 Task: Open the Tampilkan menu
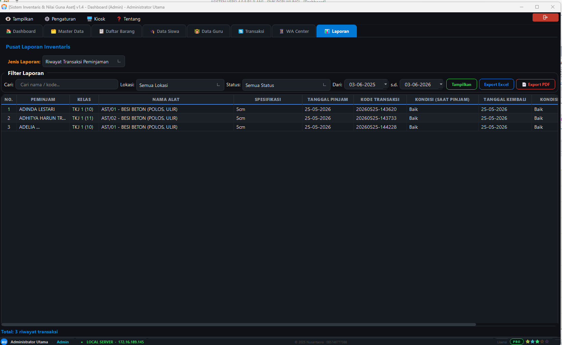tap(20, 19)
